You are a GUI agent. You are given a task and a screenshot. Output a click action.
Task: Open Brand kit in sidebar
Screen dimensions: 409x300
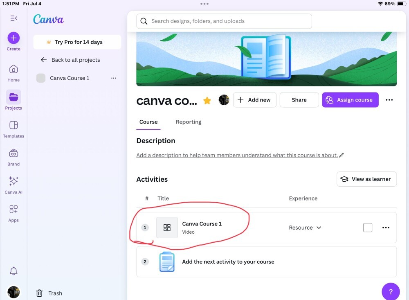[13, 157]
